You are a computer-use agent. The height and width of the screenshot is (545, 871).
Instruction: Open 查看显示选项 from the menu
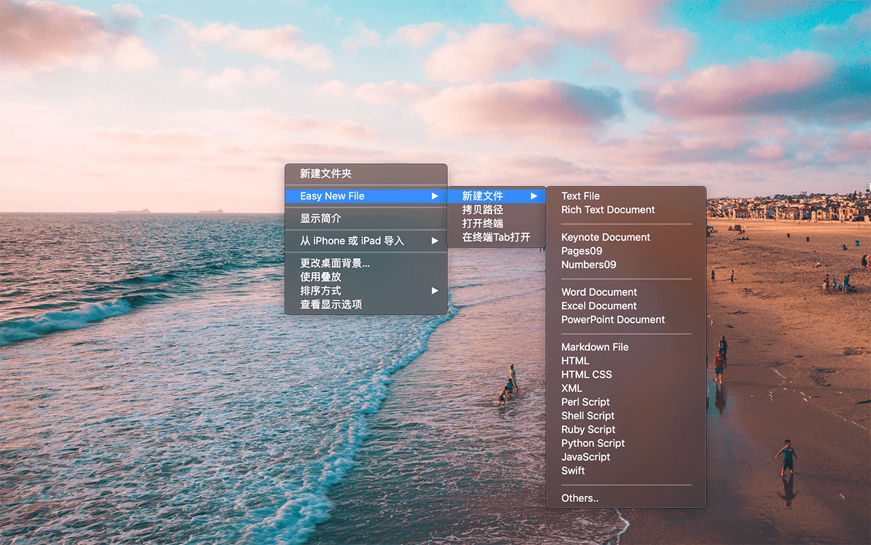pos(331,304)
